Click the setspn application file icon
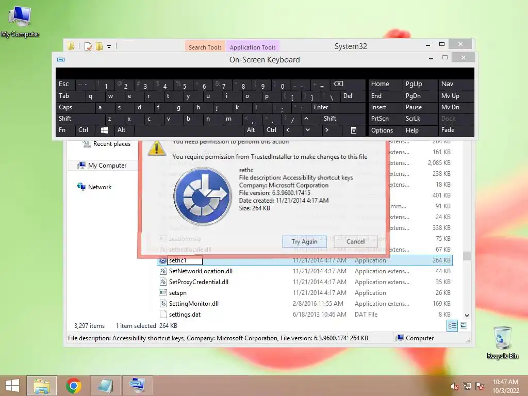This screenshot has height=396, width=528. coord(162,293)
